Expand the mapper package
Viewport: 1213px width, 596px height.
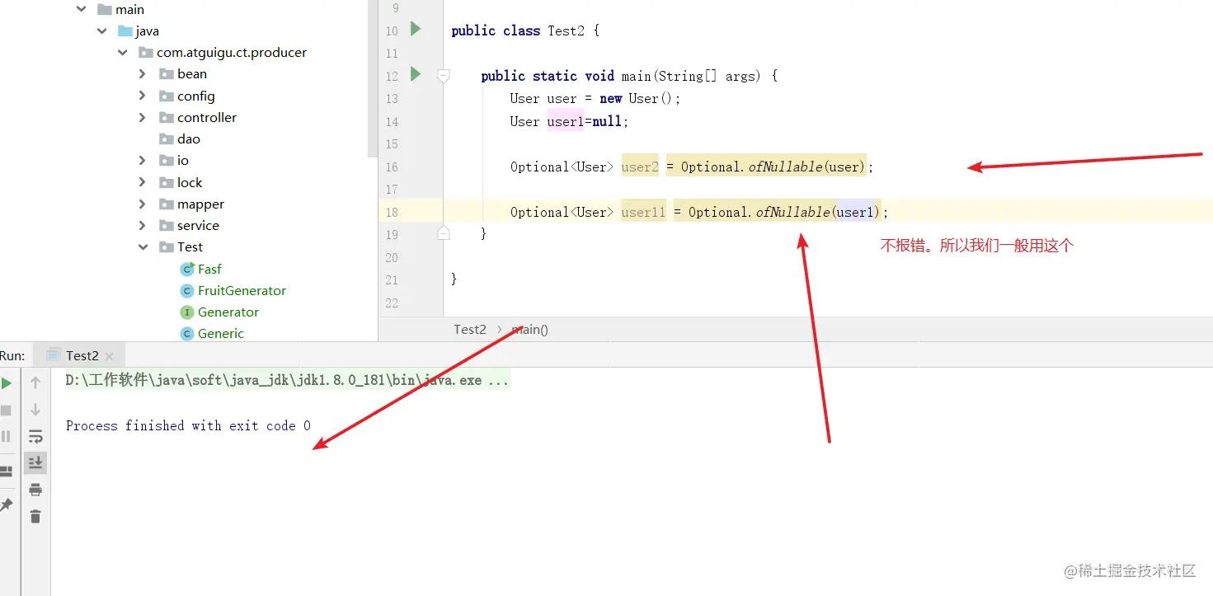click(x=143, y=204)
